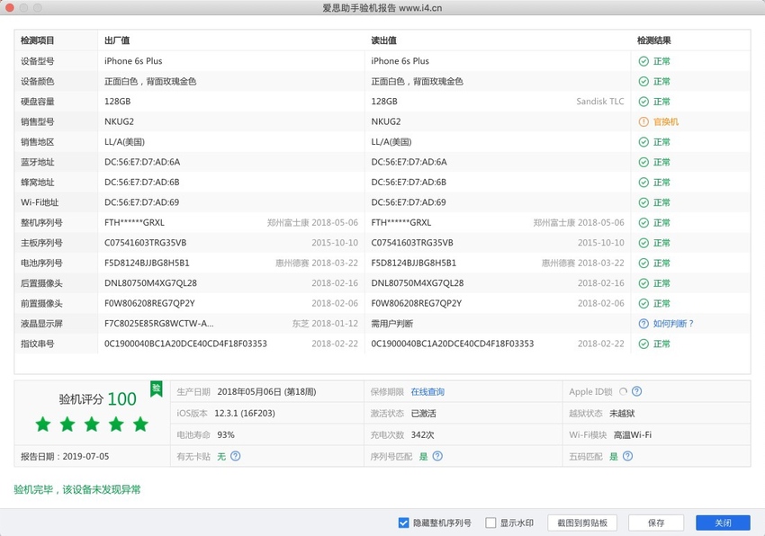Viewport: 765px width, 536px height.
Task: Open the 在线查询 warranty link
Action: (x=427, y=391)
